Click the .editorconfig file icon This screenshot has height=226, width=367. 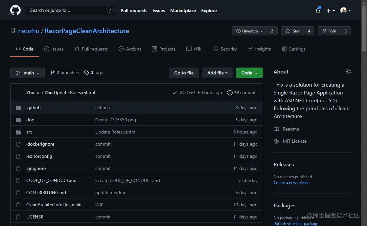coord(18,156)
